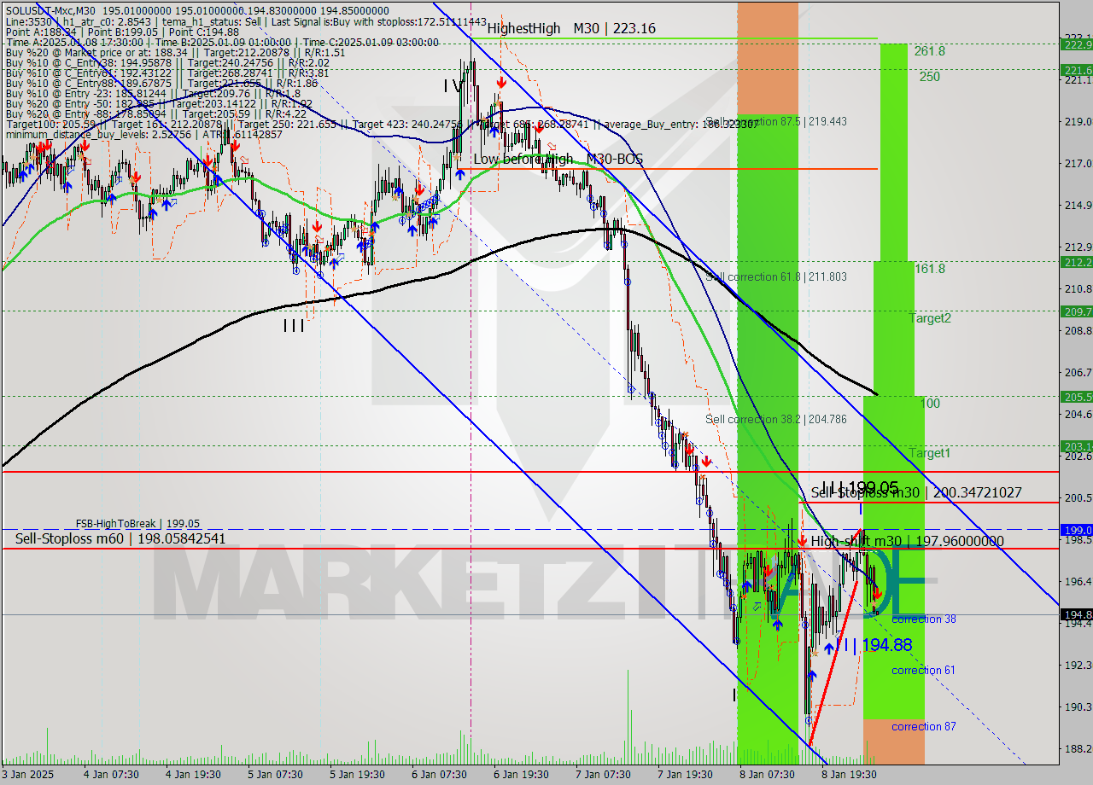Select the Point A:188.34 info line
Screen dimensions: 1093x785
coord(122,32)
